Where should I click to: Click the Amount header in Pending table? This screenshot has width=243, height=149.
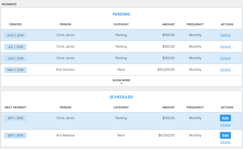pos(169,24)
